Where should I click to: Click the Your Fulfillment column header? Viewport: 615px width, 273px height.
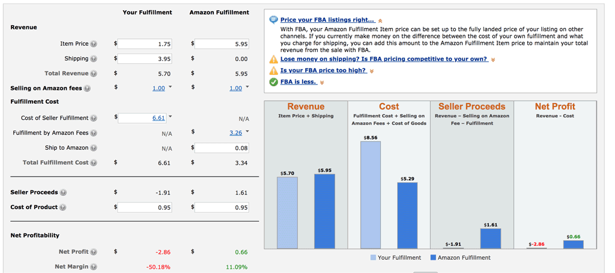coord(148,13)
